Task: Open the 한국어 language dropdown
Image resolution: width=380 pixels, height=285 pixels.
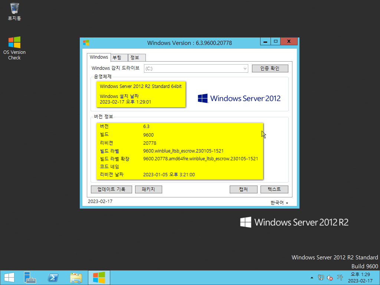Action: coord(279,203)
